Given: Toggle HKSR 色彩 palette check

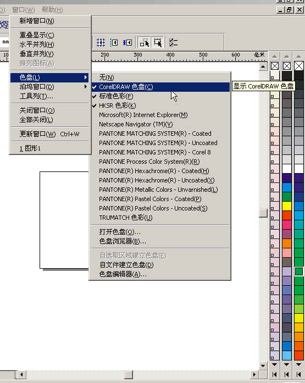Looking at the screenshot, I should (x=160, y=106).
